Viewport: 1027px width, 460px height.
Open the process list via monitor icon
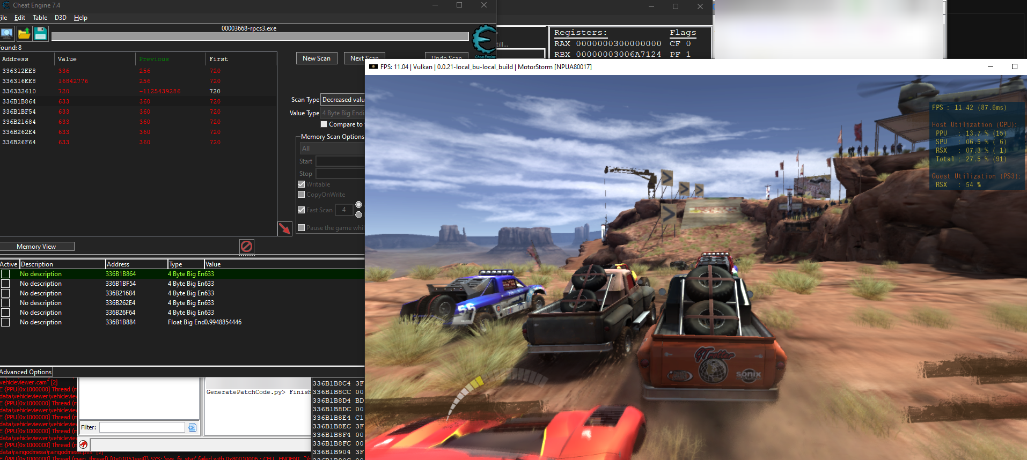6,34
